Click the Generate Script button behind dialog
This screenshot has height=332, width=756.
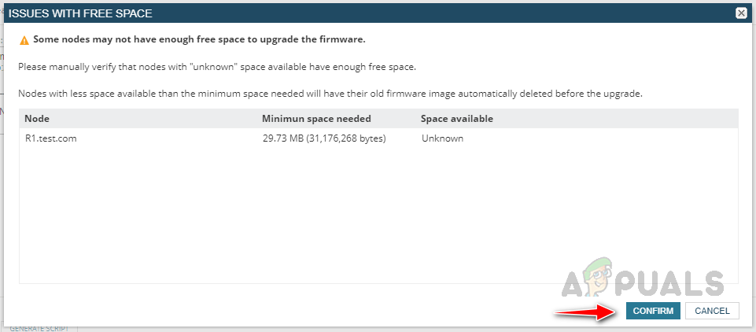click(x=39, y=328)
